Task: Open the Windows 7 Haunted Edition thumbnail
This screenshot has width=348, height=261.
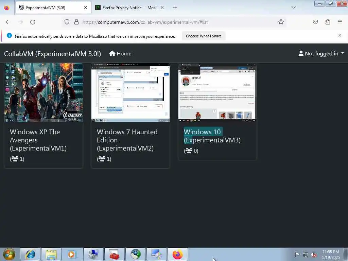Action: click(x=130, y=92)
